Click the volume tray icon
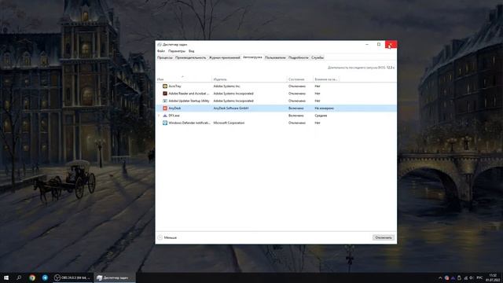 (x=472, y=277)
